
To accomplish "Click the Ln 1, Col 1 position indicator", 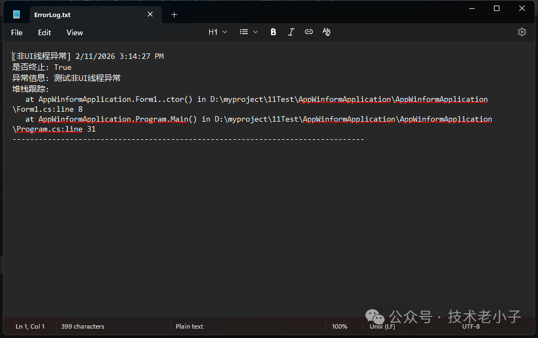I will 30,326.
